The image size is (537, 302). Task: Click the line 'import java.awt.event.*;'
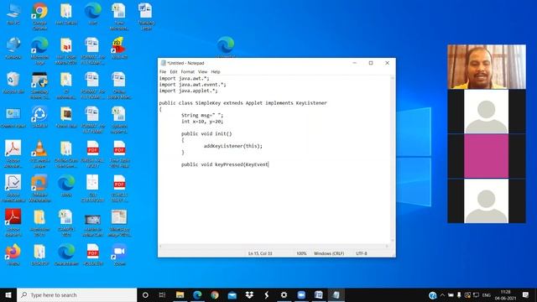point(192,85)
